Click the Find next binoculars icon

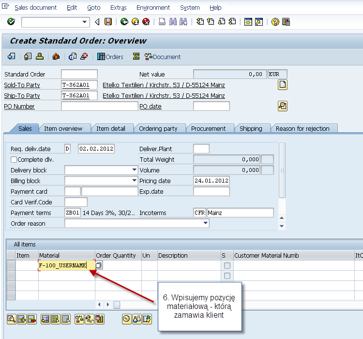[x=183, y=22]
